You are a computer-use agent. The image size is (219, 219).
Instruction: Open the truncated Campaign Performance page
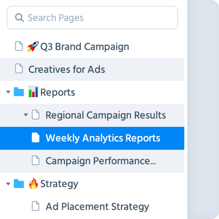92,161
